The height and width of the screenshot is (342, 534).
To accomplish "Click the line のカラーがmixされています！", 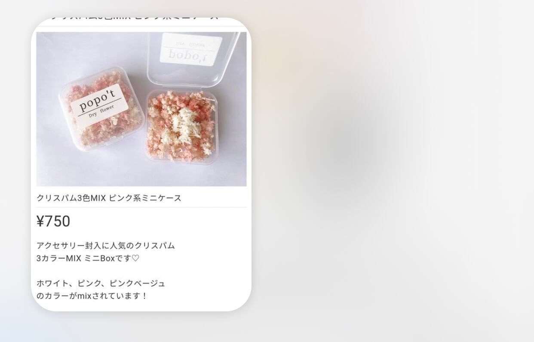I will tap(92, 296).
